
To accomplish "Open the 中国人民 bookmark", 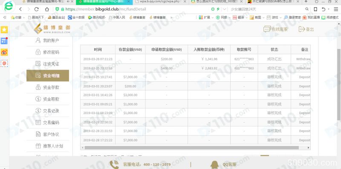I will pyautogui.click(x=117, y=17).
